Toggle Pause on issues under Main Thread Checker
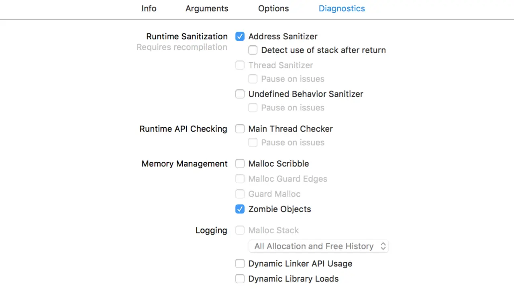Screen dimensions: 514x290 point(253,143)
